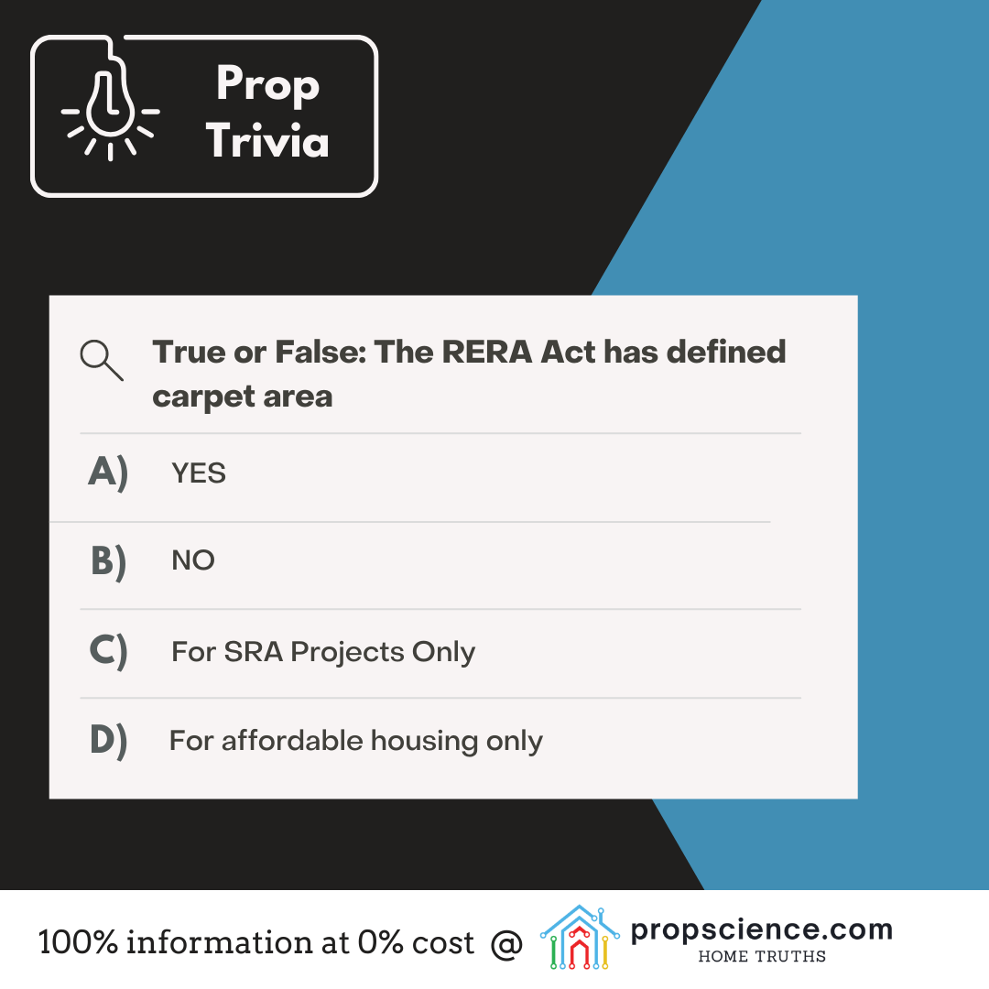This screenshot has width=989, height=989.
Task: Click the 'True or False' question heading
Action: 469,353
